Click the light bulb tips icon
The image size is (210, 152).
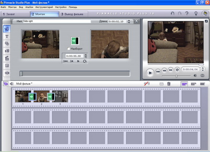[196, 13]
